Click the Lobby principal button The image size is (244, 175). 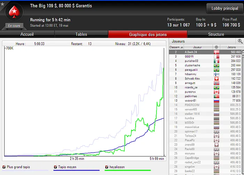point(225,8)
